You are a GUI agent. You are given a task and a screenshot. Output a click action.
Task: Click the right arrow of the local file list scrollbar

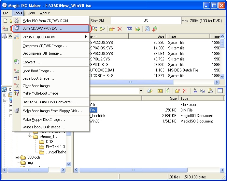(x=222, y=170)
